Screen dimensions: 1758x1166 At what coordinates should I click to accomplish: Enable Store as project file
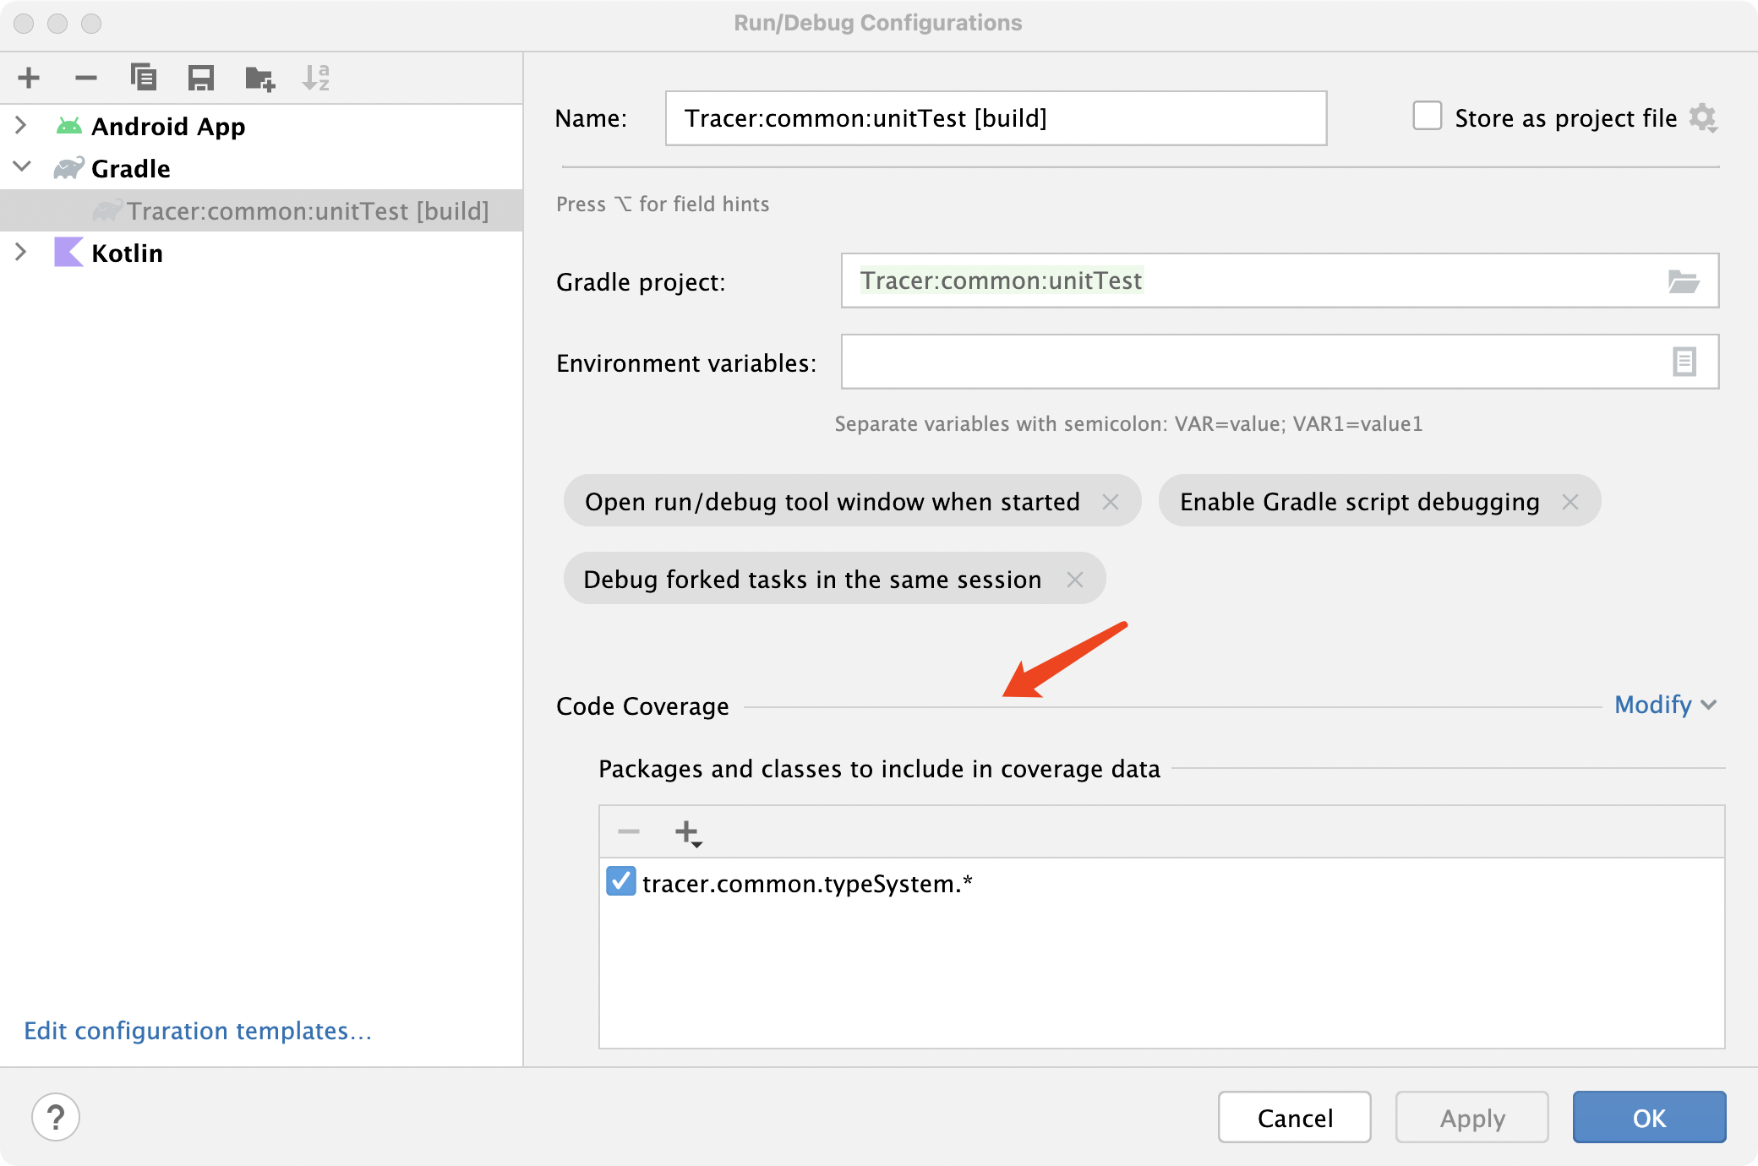pos(1427,117)
